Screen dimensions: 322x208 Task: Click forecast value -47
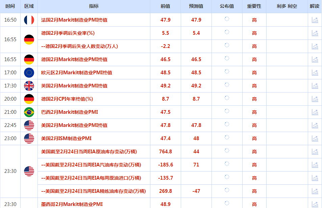click(x=196, y=191)
